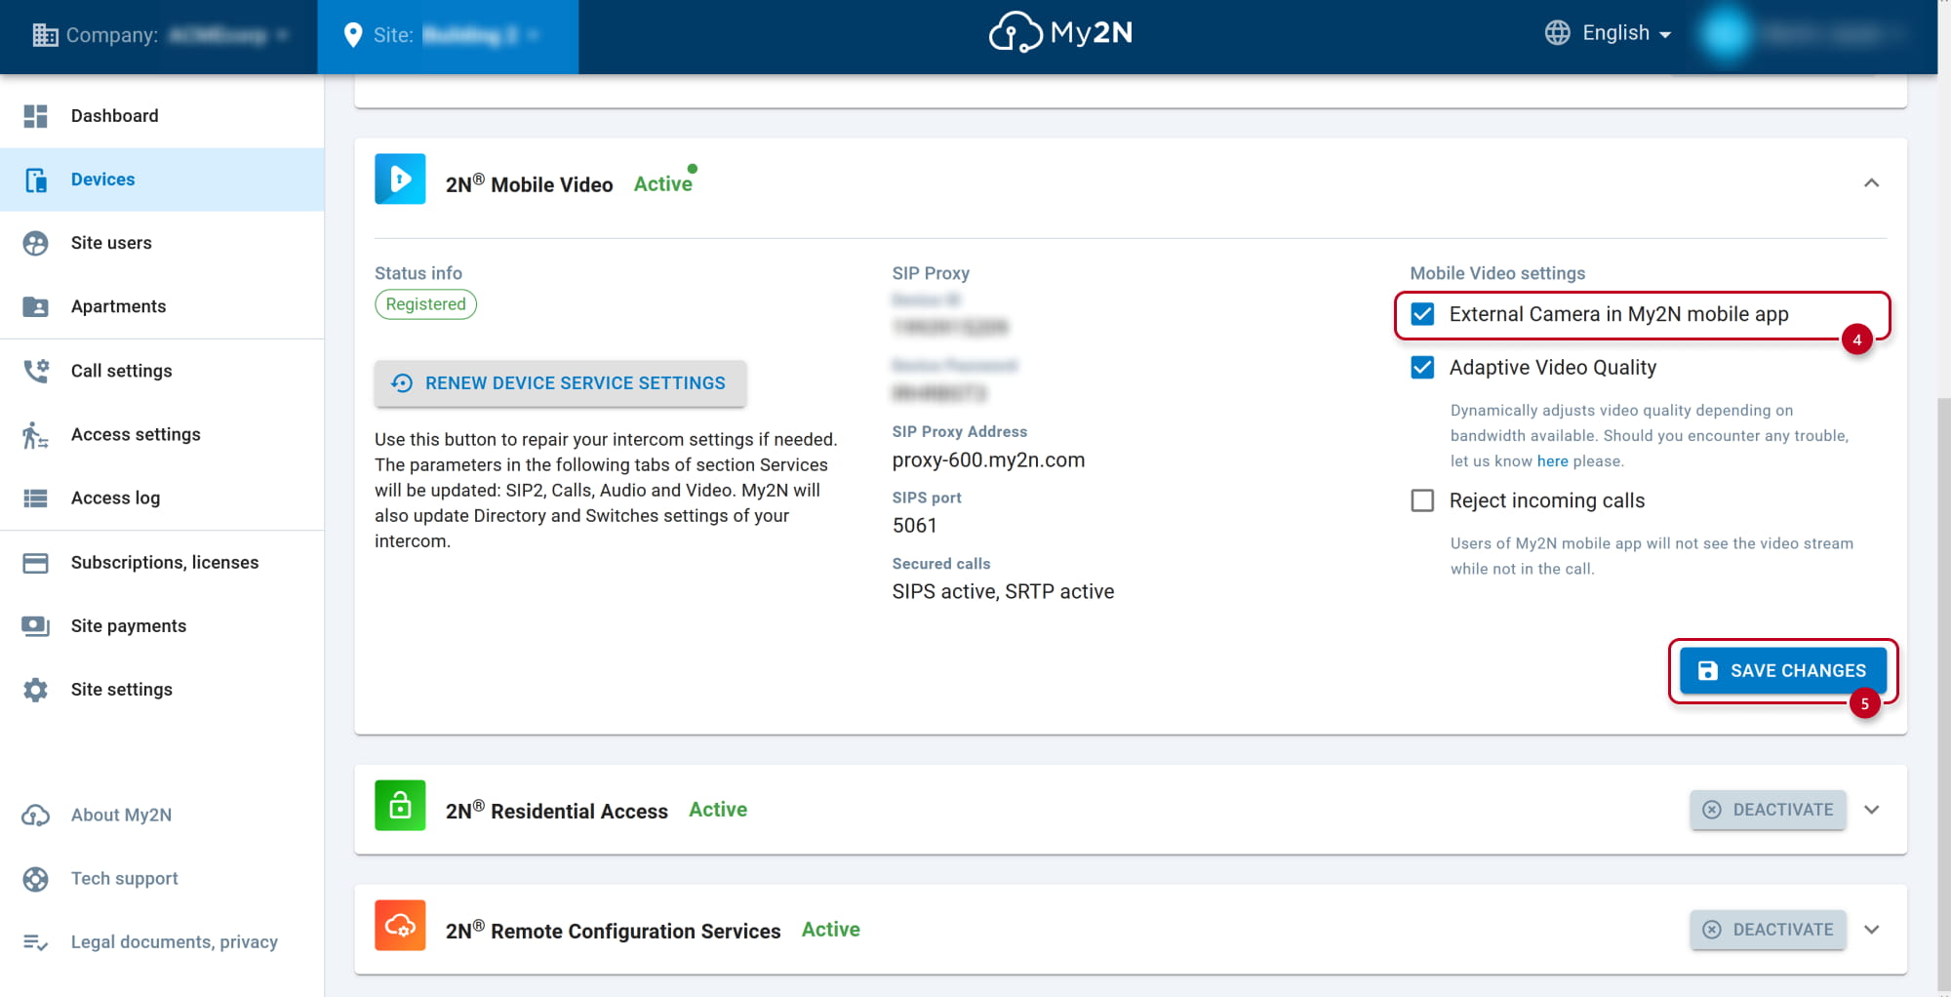Click the Site users icon
This screenshot has width=1951, height=997.
click(35, 243)
